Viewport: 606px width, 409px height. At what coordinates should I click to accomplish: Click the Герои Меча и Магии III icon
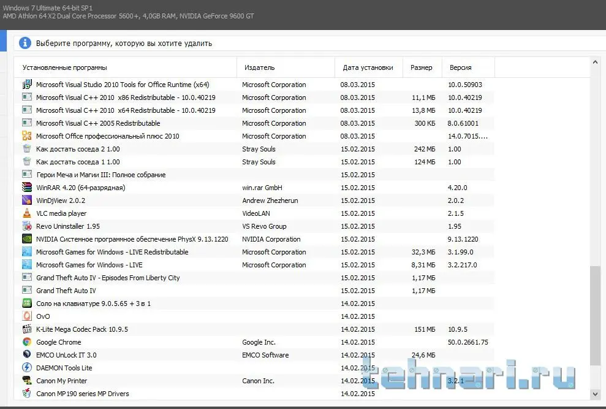(27, 175)
